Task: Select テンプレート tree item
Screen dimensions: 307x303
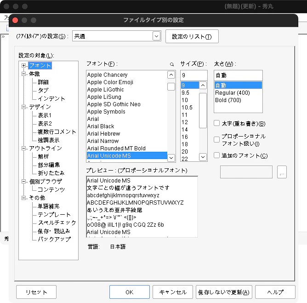Action: point(54,214)
